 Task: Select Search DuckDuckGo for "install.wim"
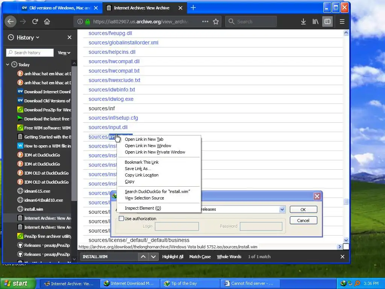[x=158, y=192]
